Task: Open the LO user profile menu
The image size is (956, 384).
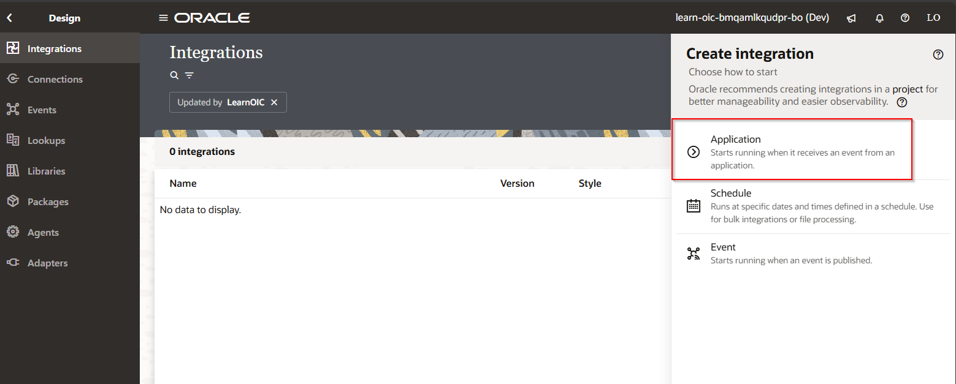Action: click(933, 18)
